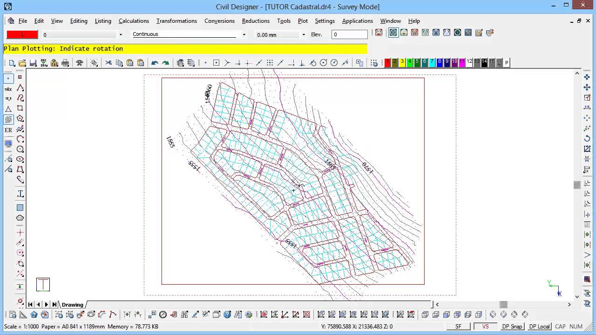Select green color swatch 4
596x335 pixels.
pos(410,62)
